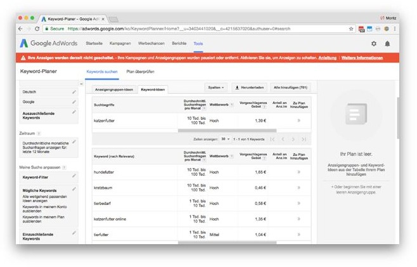Edit the Keyword-Filter with the pencil icon
The width and height of the screenshot is (417, 267).
tap(74, 178)
